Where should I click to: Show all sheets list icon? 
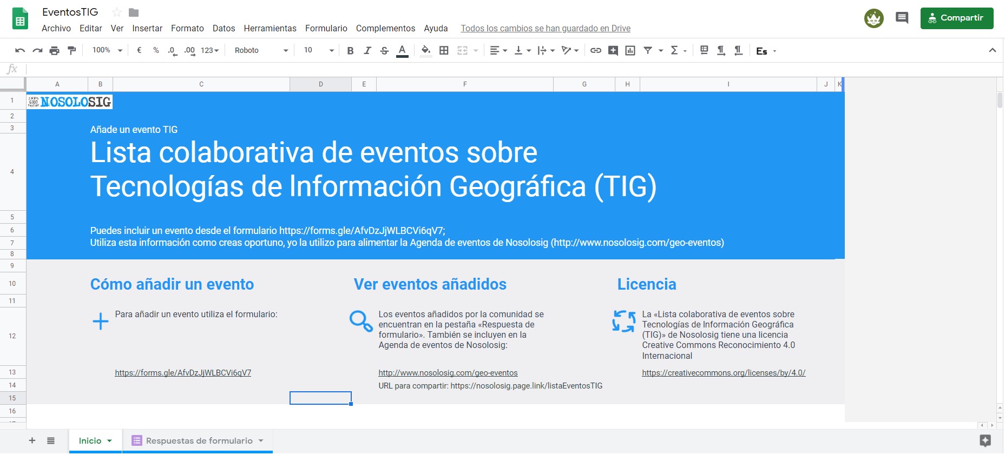51,440
